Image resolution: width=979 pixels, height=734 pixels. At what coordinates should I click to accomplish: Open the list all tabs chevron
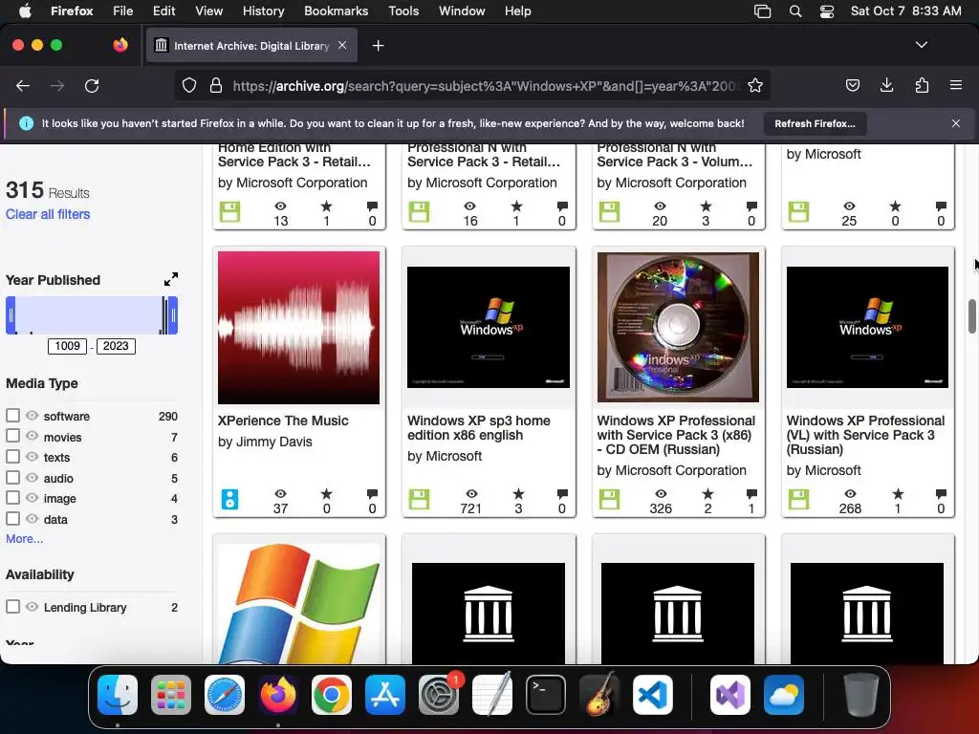[x=921, y=45]
